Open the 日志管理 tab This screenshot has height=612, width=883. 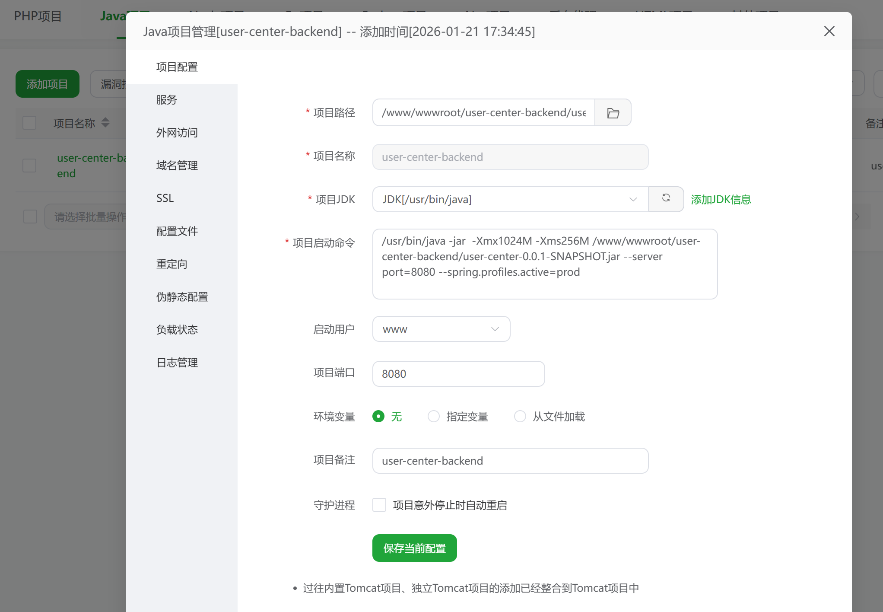point(177,363)
